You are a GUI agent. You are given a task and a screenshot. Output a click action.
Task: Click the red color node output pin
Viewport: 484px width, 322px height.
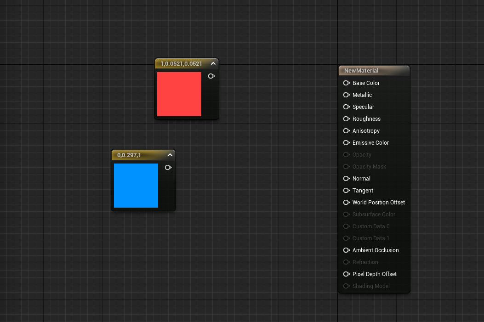coord(211,76)
